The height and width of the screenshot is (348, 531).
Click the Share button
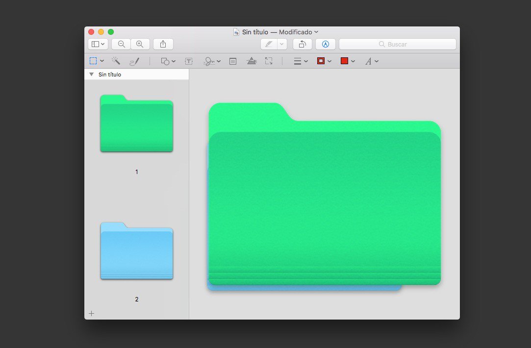click(163, 44)
